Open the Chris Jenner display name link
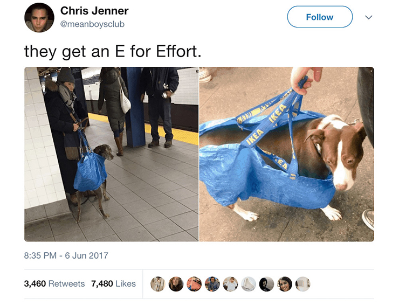399x305 pixels. [94, 11]
